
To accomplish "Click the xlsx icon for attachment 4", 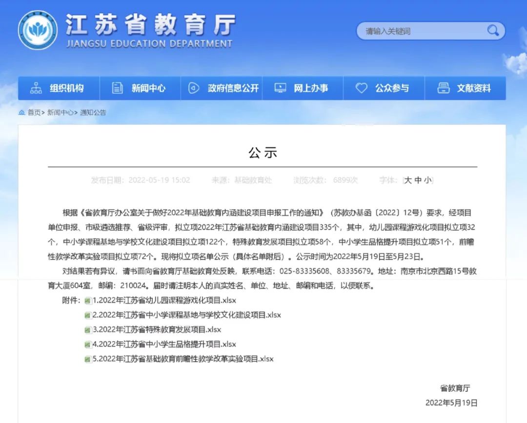I will tap(88, 345).
